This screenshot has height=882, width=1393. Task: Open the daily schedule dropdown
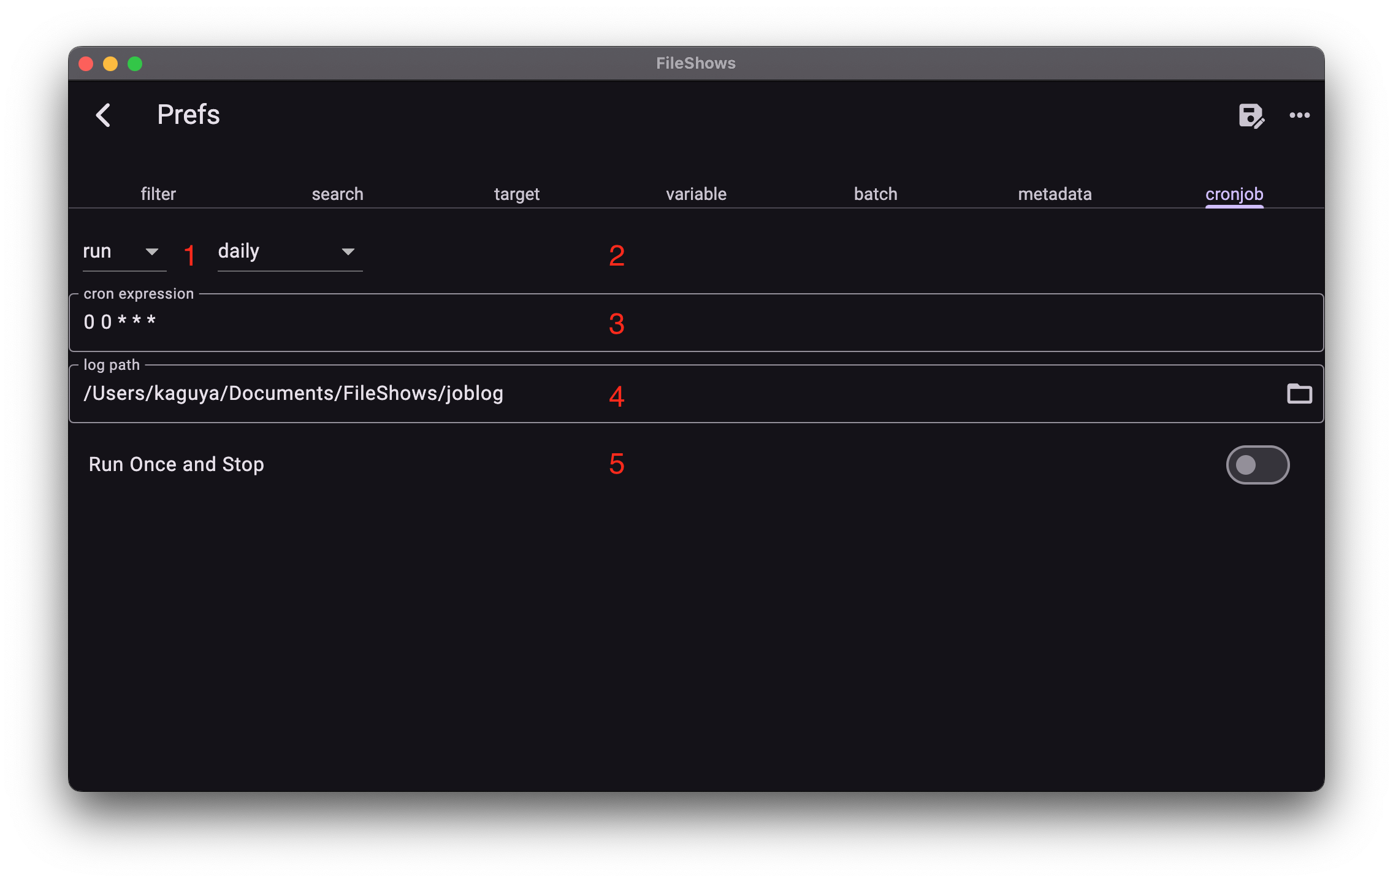coord(270,251)
